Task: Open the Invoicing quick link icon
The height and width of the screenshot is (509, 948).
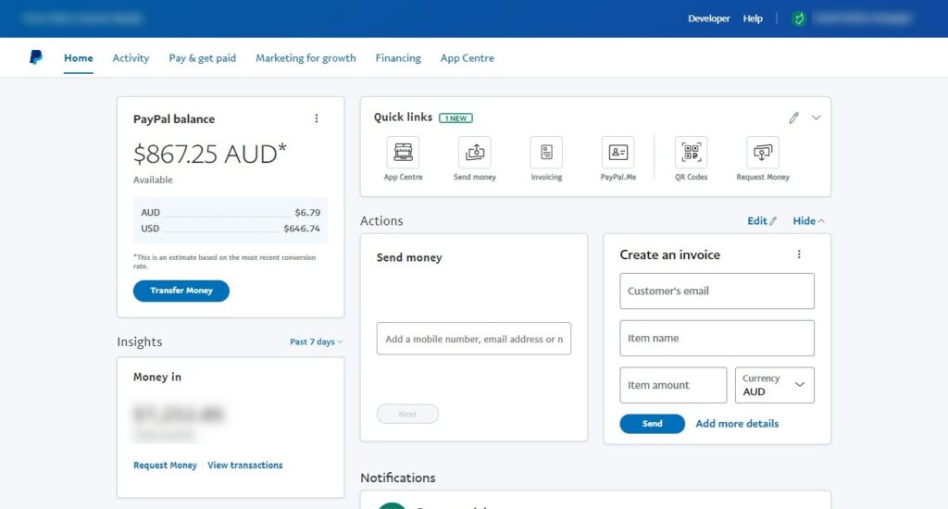Action: click(x=546, y=153)
